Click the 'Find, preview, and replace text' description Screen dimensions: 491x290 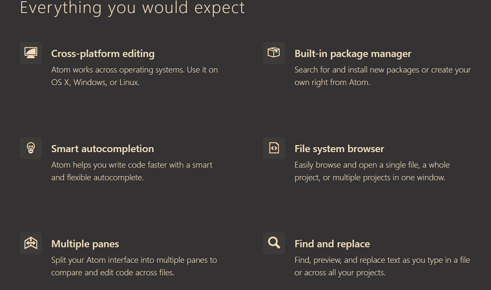click(382, 266)
